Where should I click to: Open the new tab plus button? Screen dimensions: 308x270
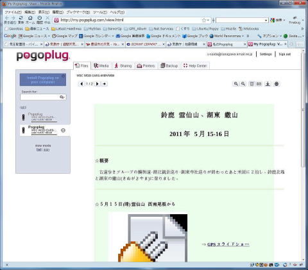coord(291,44)
